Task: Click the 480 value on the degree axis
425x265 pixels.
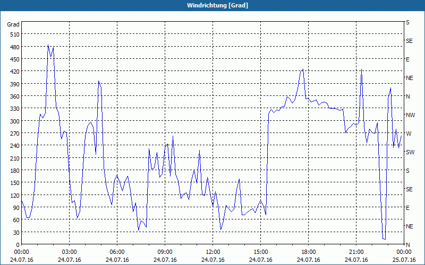Action: tap(15, 47)
